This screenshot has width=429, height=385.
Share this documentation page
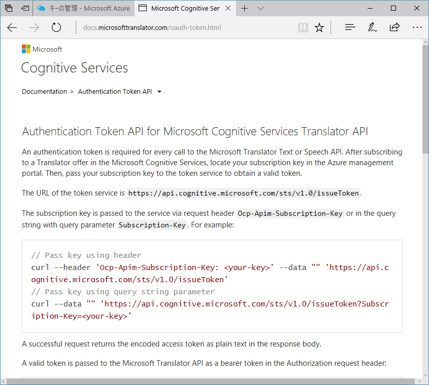(x=394, y=27)
